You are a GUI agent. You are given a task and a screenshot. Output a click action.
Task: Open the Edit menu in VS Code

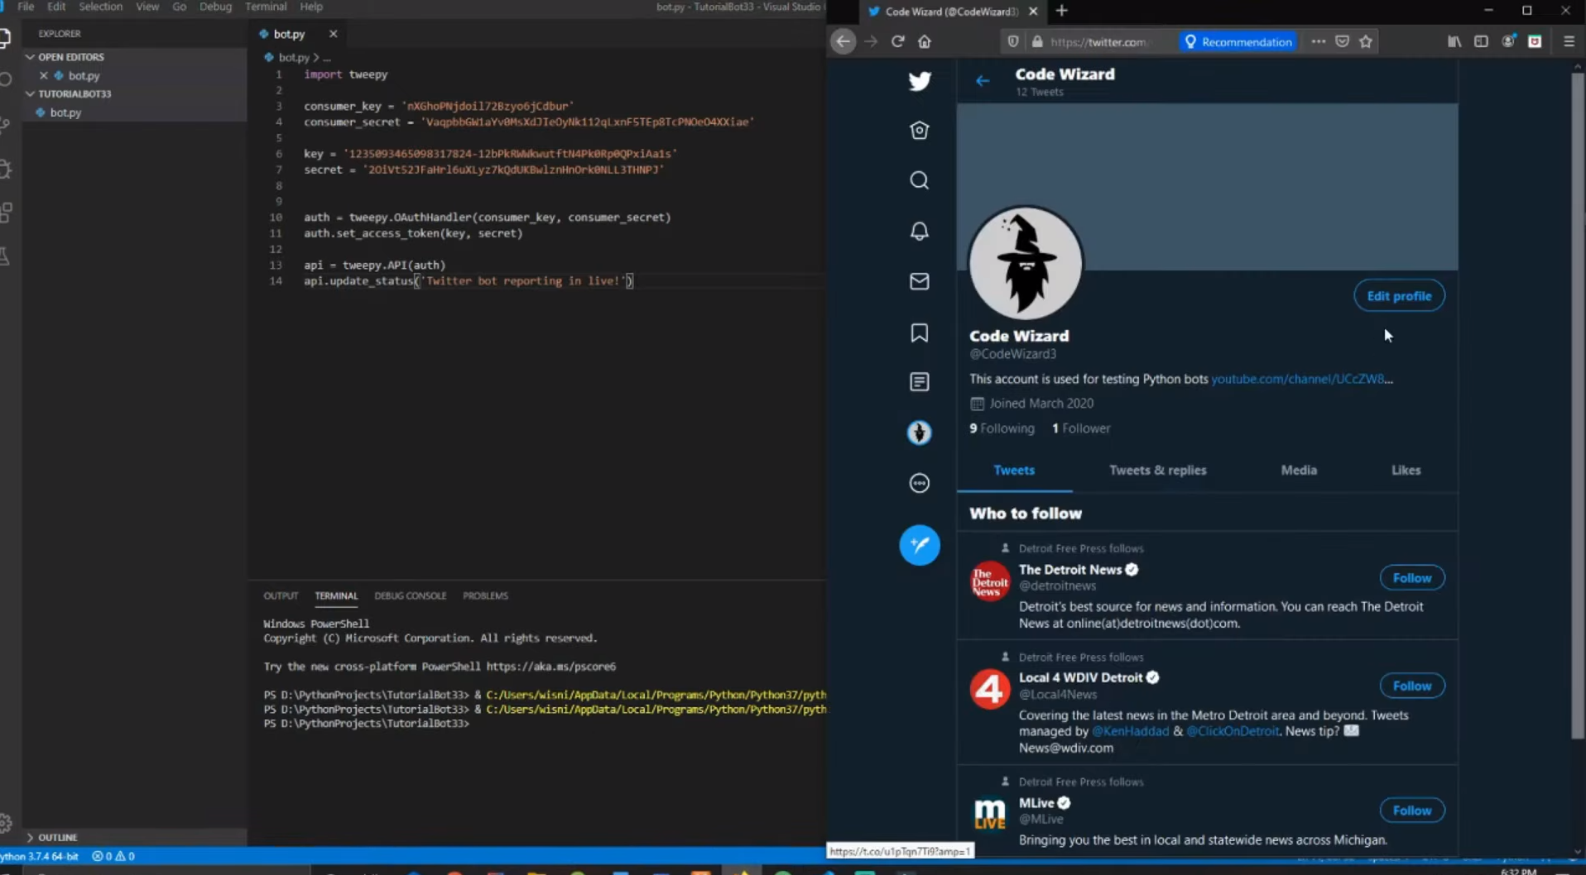pyautogui.click(x=56, y=7)
